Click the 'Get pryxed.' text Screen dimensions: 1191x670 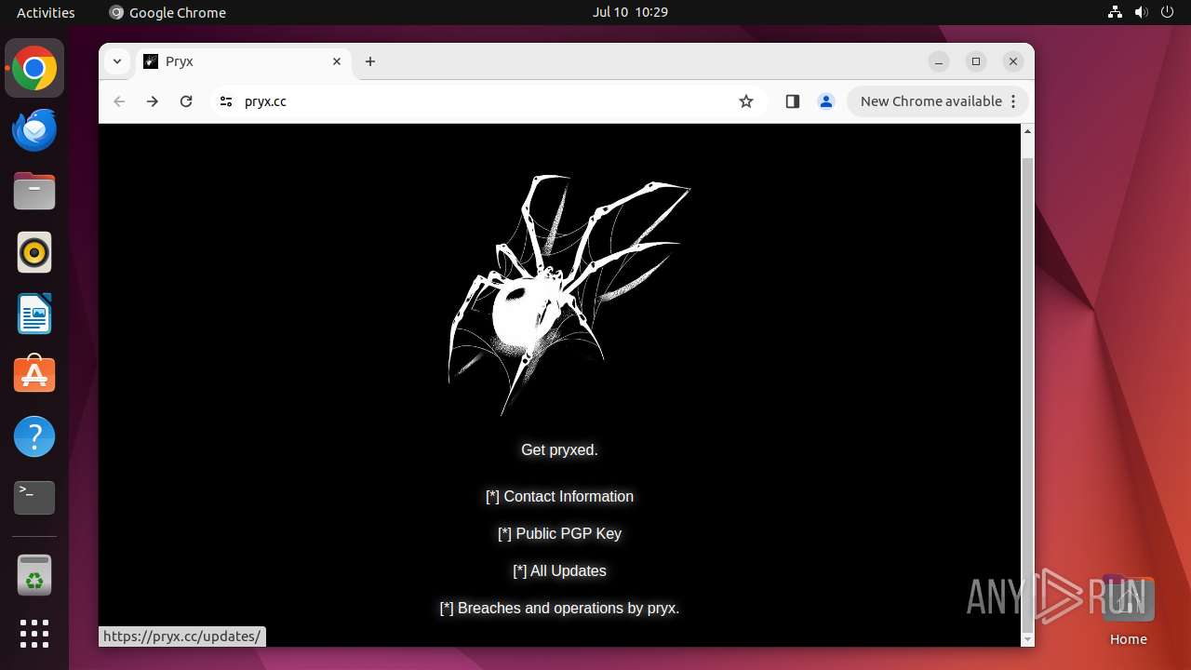coord(559,450)
